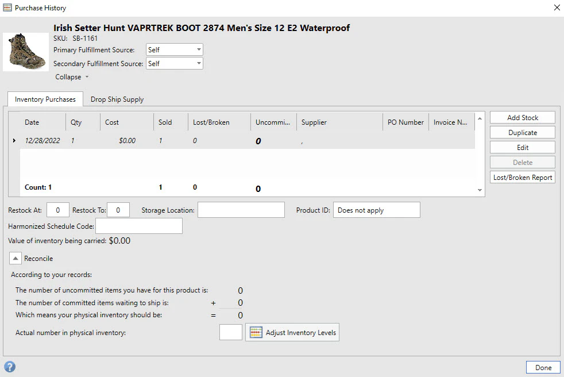
Task: Click the Purchase History title bar icon
Action: 7,7
